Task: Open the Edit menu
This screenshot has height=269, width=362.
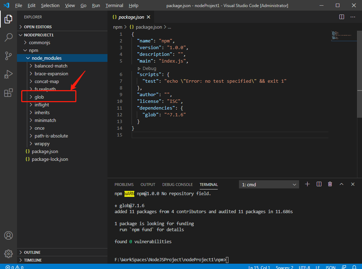Action: coord(31,5)
